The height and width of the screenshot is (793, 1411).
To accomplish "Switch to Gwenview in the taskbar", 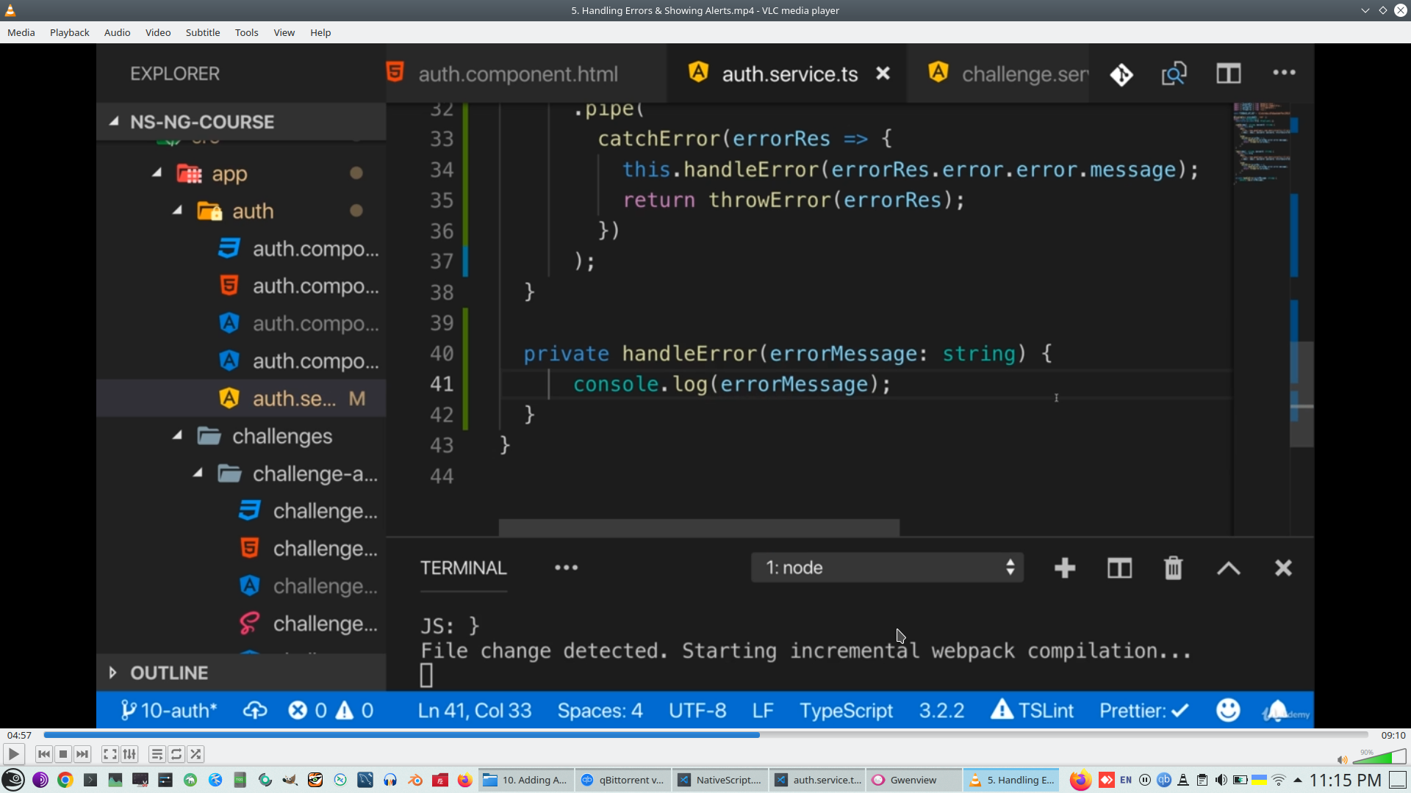I will pyautogui.click(x=913, y=780).
